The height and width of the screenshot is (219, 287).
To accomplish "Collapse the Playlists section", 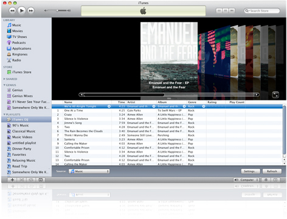I will point(4,114).
